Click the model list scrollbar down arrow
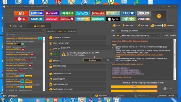 tap(44, 90)
